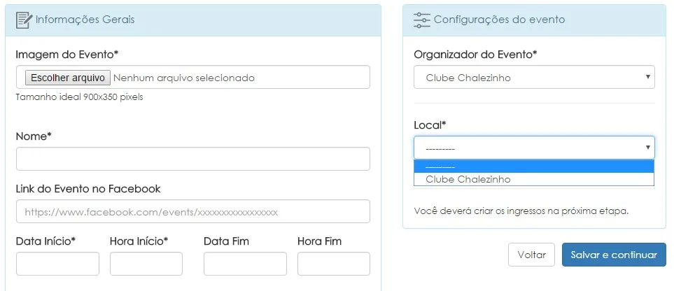Click Salvar e continuar button
The image size is (674, 291).
(614, 255)
